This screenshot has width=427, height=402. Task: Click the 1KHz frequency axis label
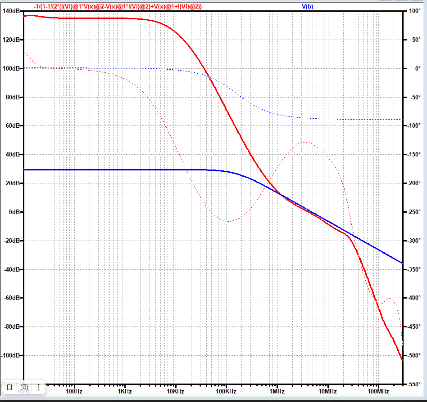click(x=125, y=392)
